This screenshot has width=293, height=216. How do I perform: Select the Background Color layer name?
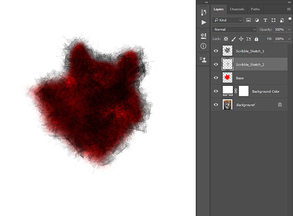(x=266, y=92)
